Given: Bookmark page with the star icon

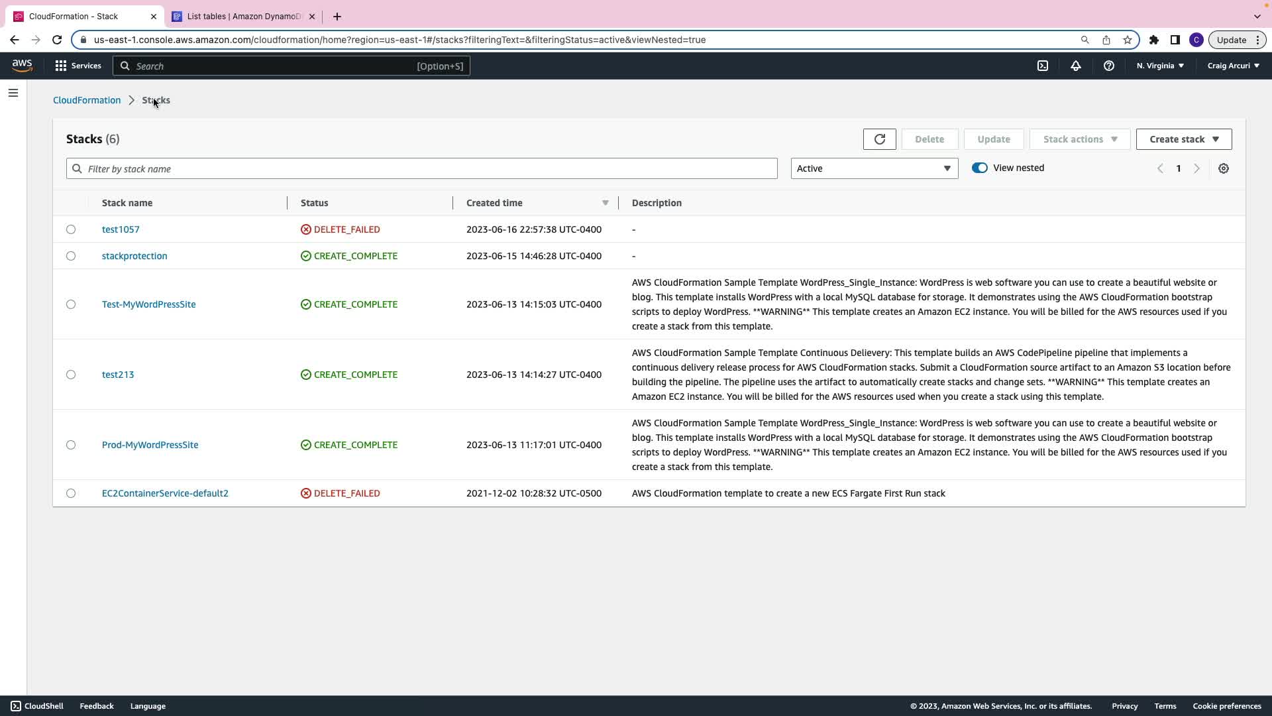Looking at the screenshot, I should [1127, 40].
